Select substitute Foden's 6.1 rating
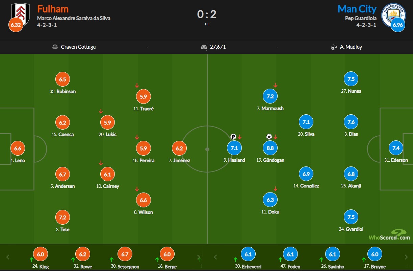This screenshot has width=413, height=271. (290, 254)
